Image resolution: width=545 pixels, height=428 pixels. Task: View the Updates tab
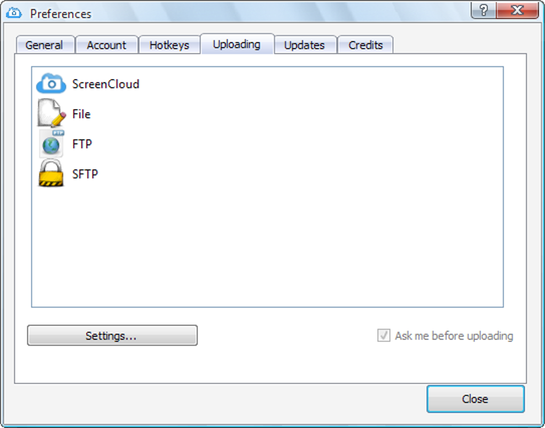(305, 45)
